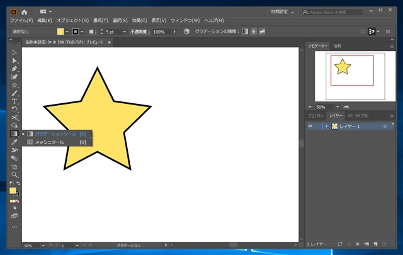Viewport: 403px width, 255px height.
Task: Select the Blend tool
Action: click(x=14, y=158)
